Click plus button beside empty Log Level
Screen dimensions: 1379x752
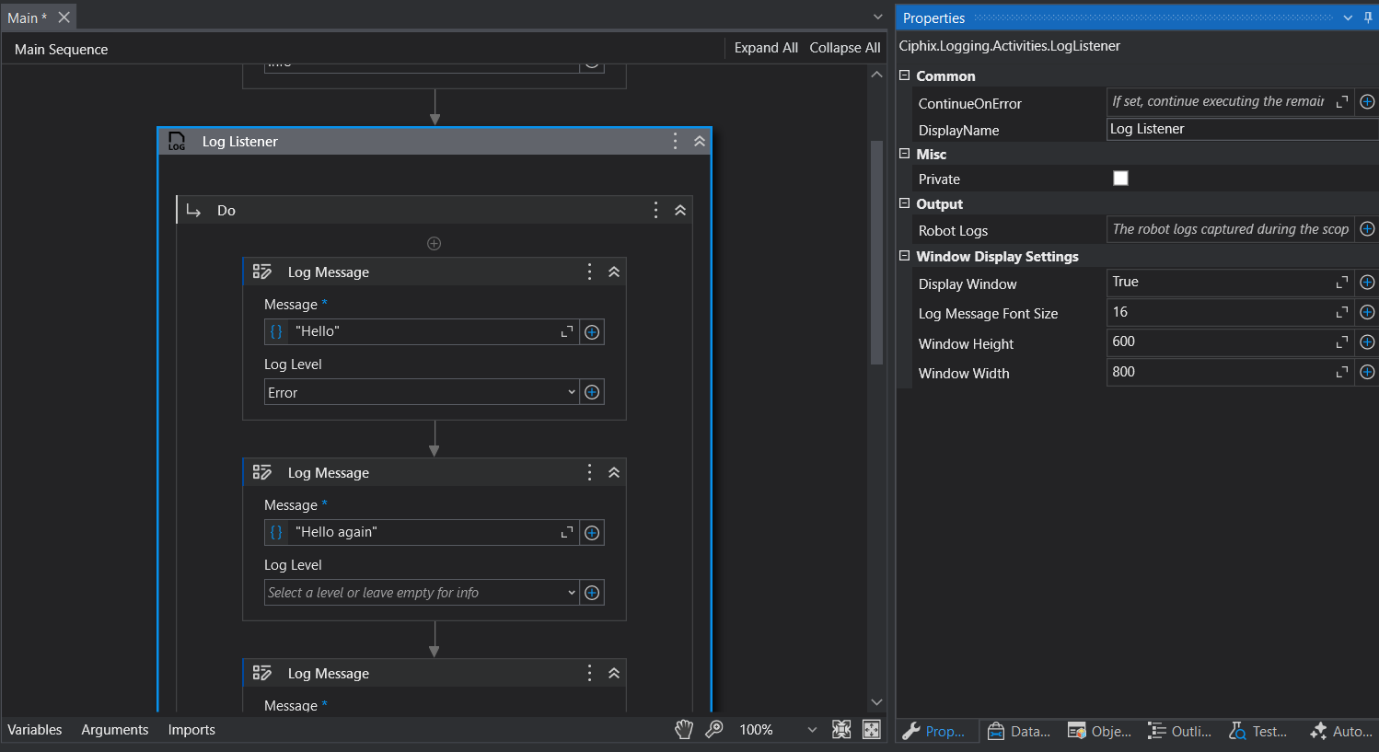click(592, 593)
